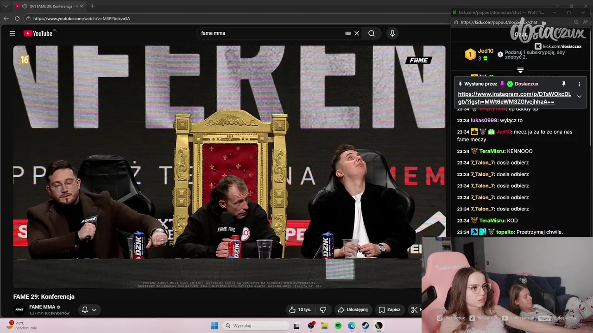The width and height of the screenshot is (593, 333).
Task: Open the Windows Start menu
Action: 214,326
